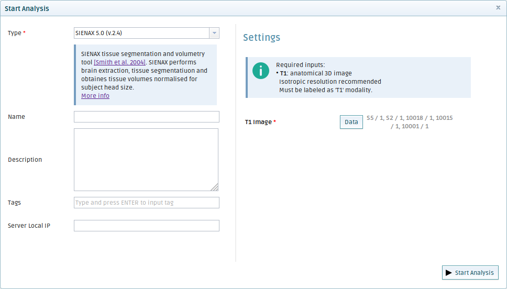Click the 'Description' label
507x289 pixels.
[25, 160]
